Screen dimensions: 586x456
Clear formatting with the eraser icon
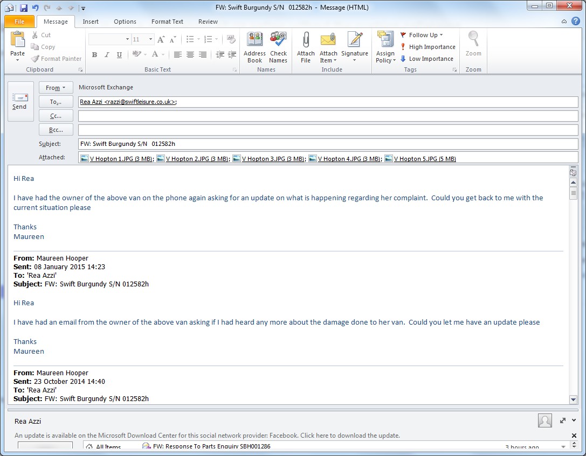tap(231, 39)
